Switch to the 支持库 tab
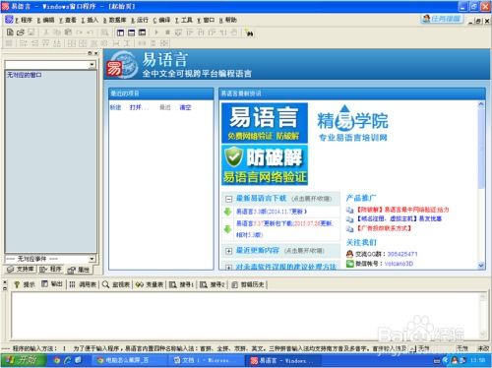Screen dimensions: 492x368 tap(21, 270)
